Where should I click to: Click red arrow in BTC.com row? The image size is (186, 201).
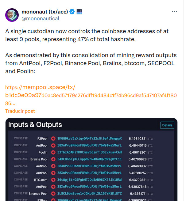pyautogui.click(x=53, y=179)
